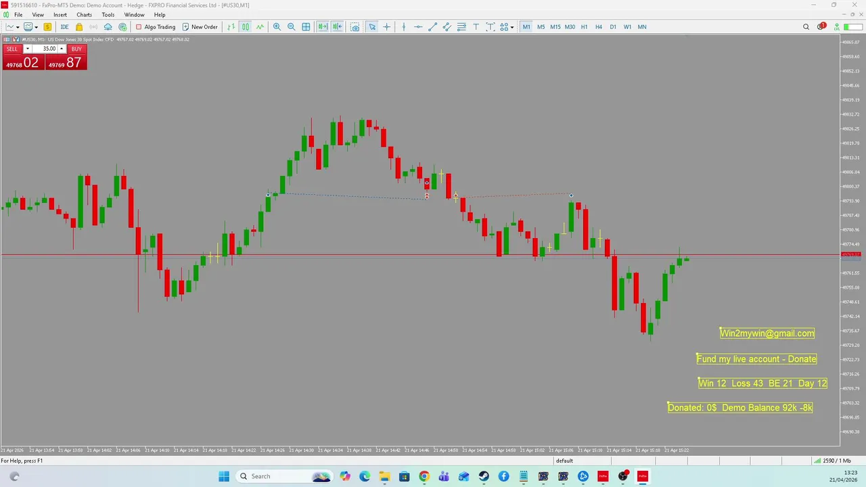Select the trendline drawing tool
Viewport: 866px width, 487px height.
[433, 27]
